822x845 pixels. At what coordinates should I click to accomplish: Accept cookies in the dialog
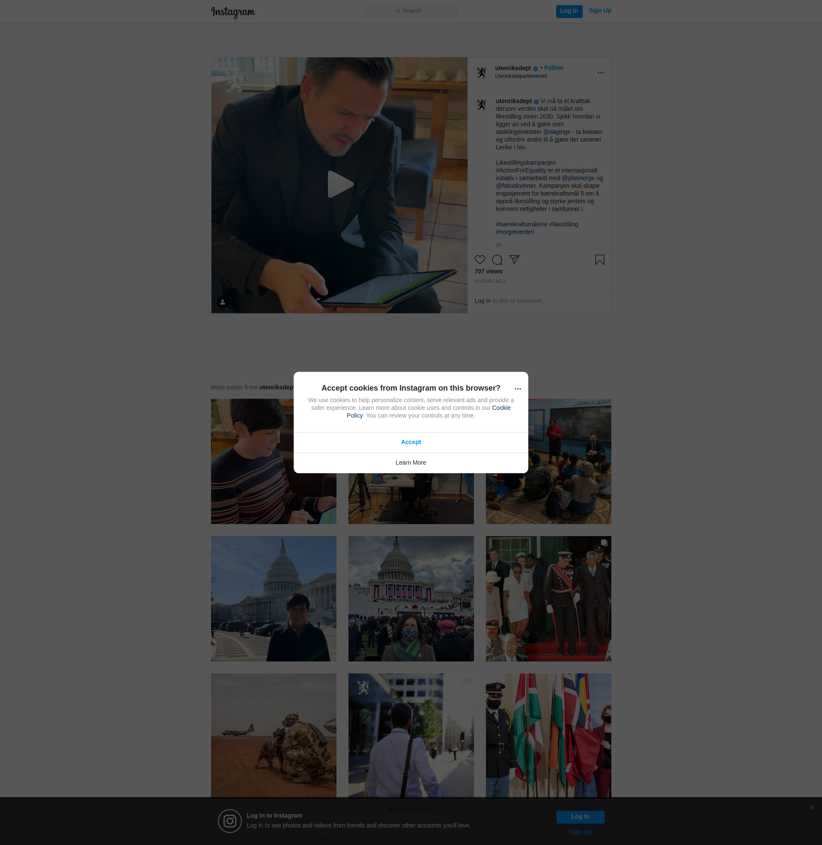point(411,442)
